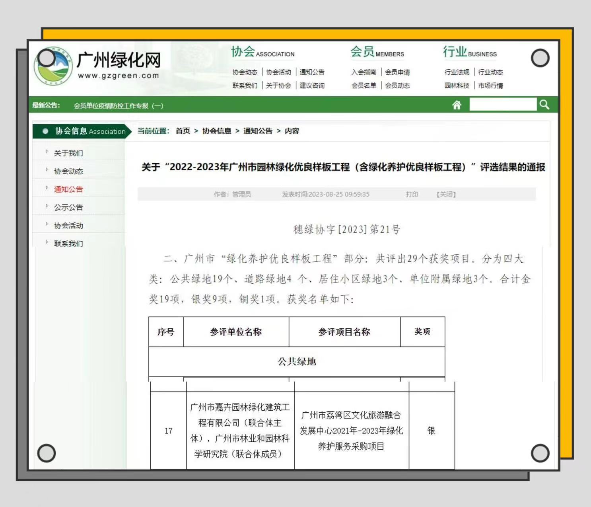Select 关于我们 in the left sidebar
The width and height of the screenshot is (591, 507).
68,153
